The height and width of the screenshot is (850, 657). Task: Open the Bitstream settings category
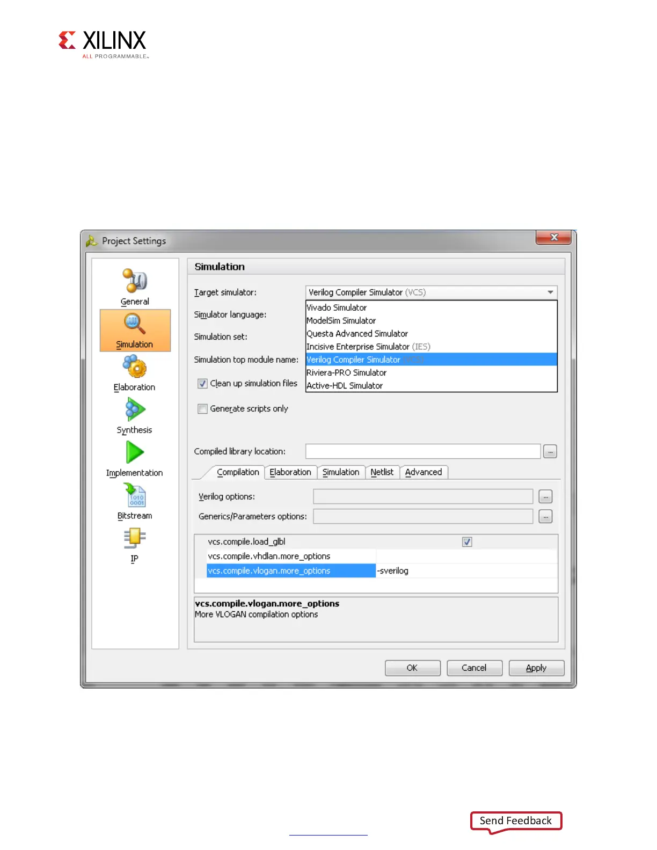(x=135, y=502)
